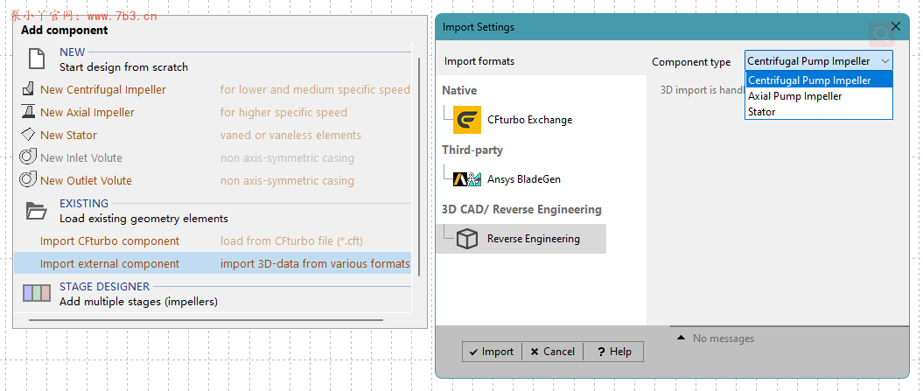
Task: Click the STAGE DESIGNER heading
Action: [x=105, y=286]
